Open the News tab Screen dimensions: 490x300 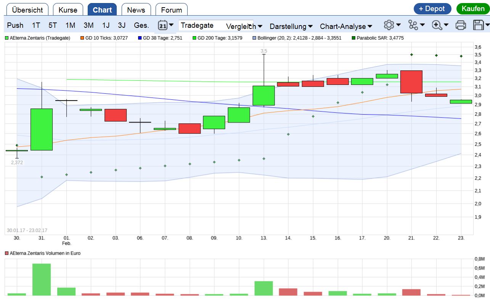click(136, 10)
